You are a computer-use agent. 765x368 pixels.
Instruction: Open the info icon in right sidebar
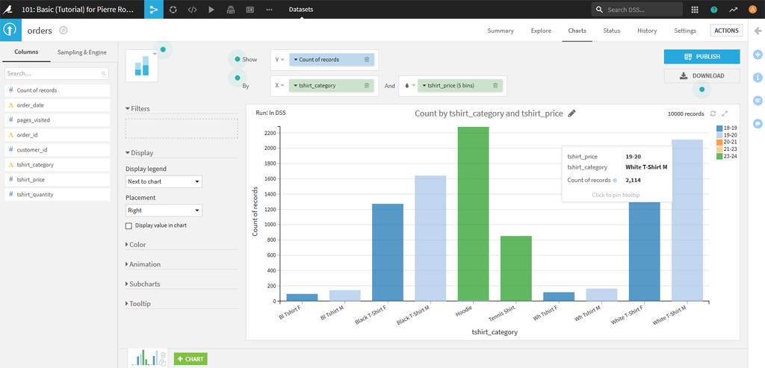[758, 77]
